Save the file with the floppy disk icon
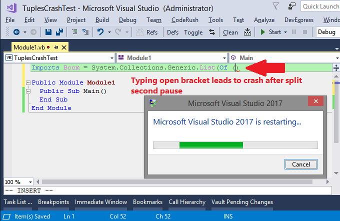The width and height of the screenshot is (340, 221). 48,32
